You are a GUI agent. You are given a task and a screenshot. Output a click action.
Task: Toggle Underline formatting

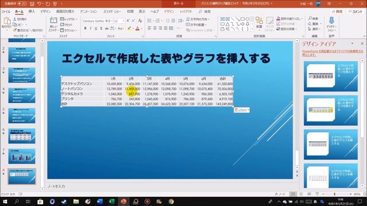(x=96, y=29)
